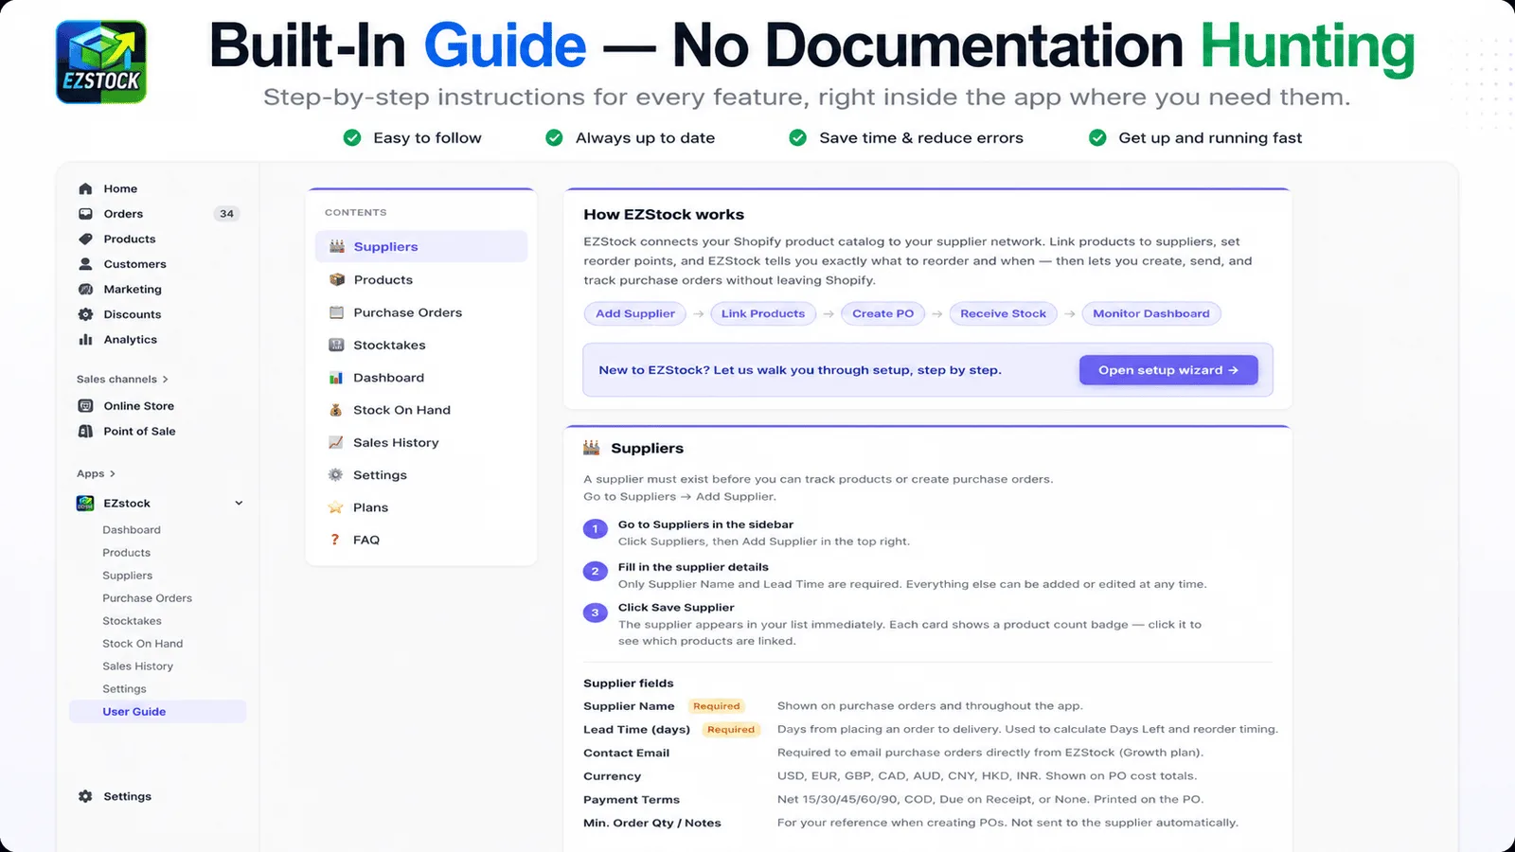Click the Link Products step pill
The height and width of the screenshot is (852, 1515).
(763, 313)
